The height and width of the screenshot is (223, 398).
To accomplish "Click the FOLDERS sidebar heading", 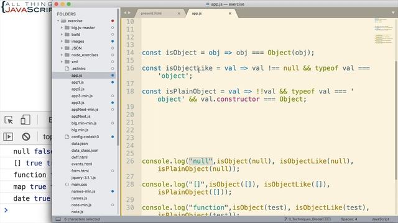I will (x=67, y=14).
